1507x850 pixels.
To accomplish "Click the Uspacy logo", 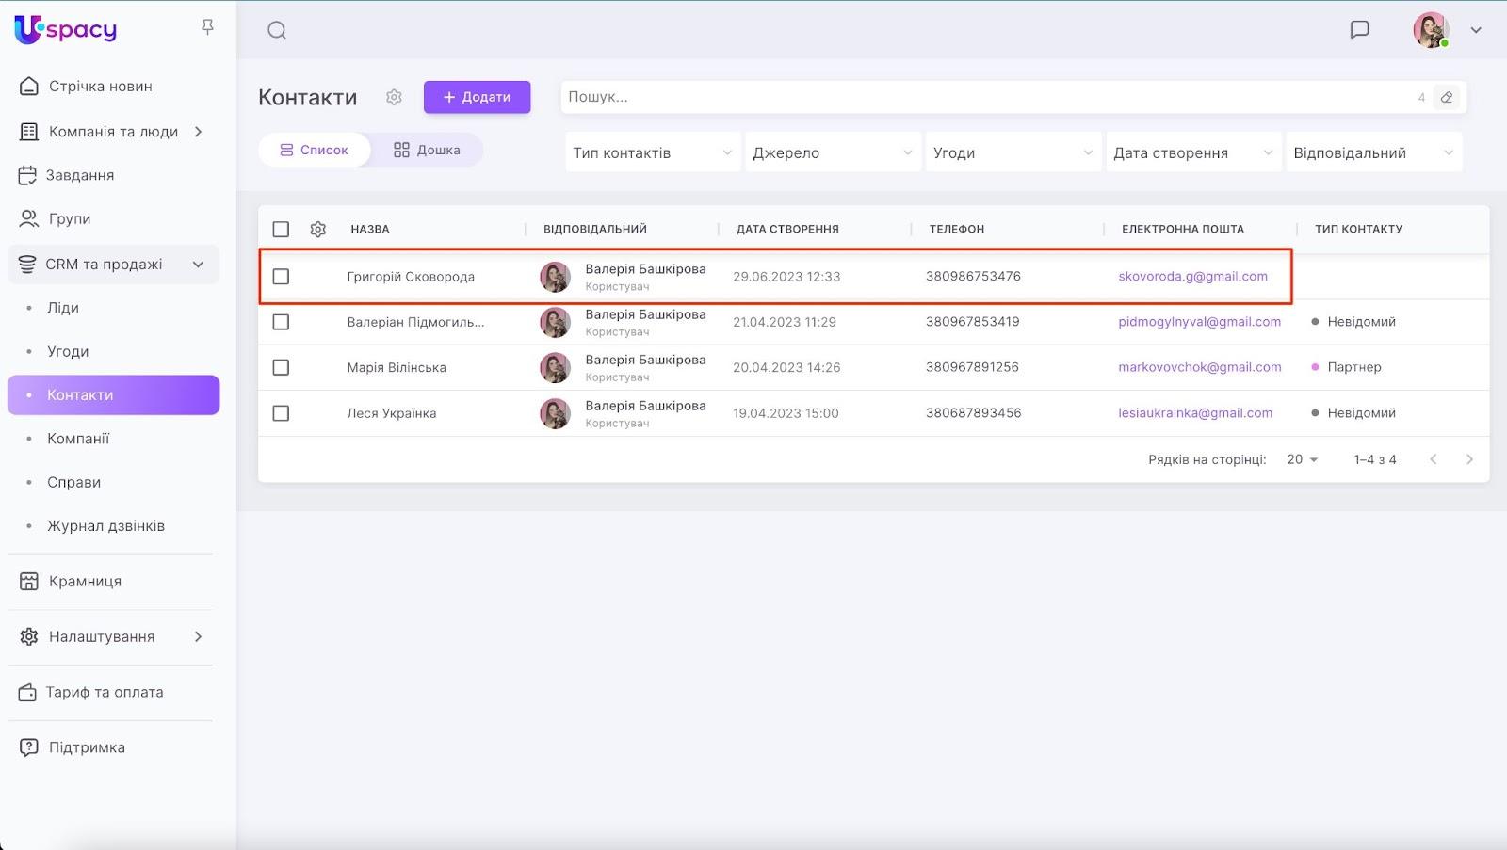I will click(x=66, y=29).
